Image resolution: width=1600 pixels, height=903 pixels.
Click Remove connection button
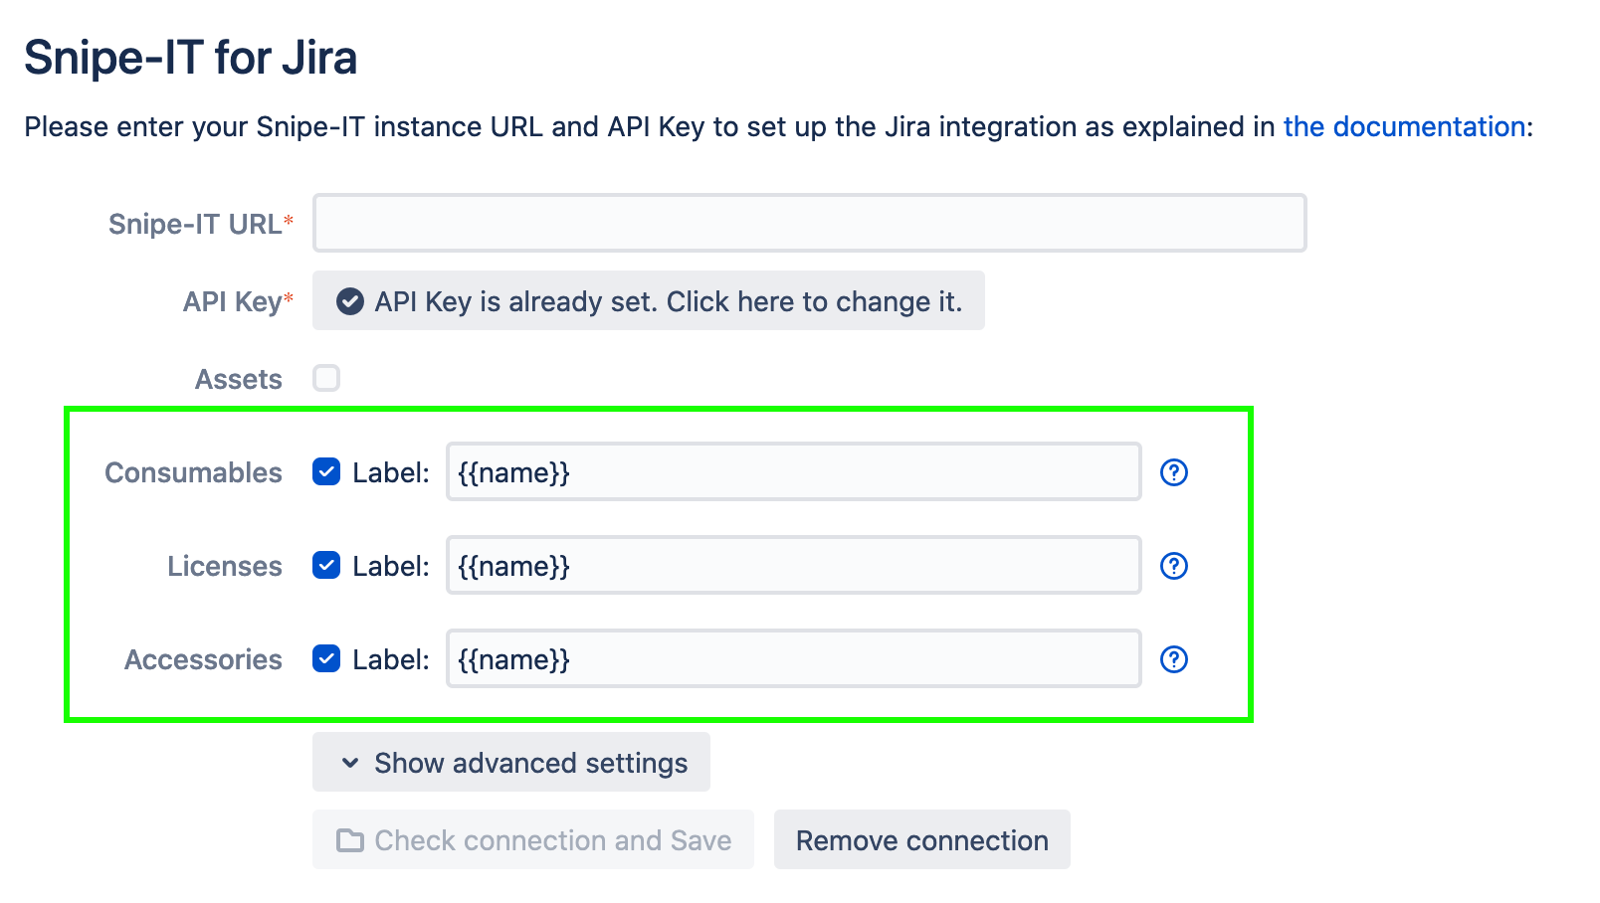point(921,840)
